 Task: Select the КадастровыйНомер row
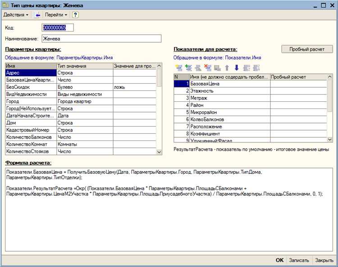tap(81, 130)
